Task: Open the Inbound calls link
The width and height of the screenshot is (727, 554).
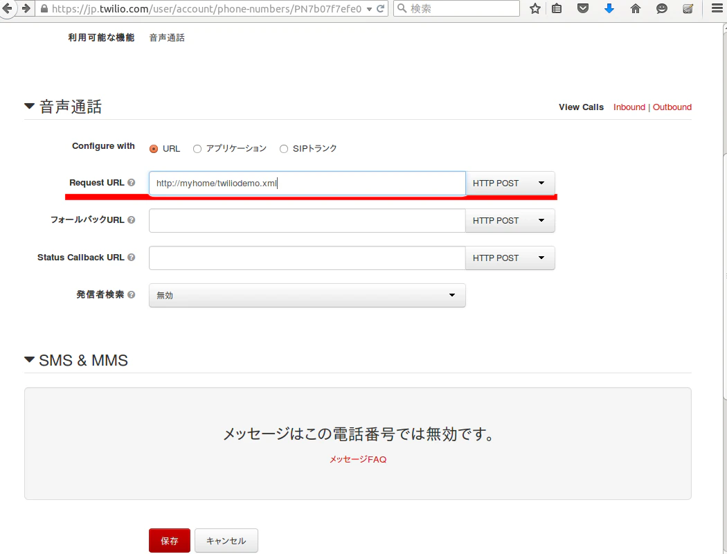Action: [x=629, y=107]
